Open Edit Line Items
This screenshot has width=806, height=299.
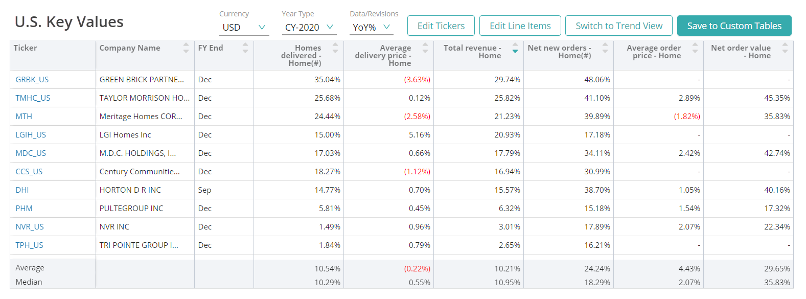(520, 26)
